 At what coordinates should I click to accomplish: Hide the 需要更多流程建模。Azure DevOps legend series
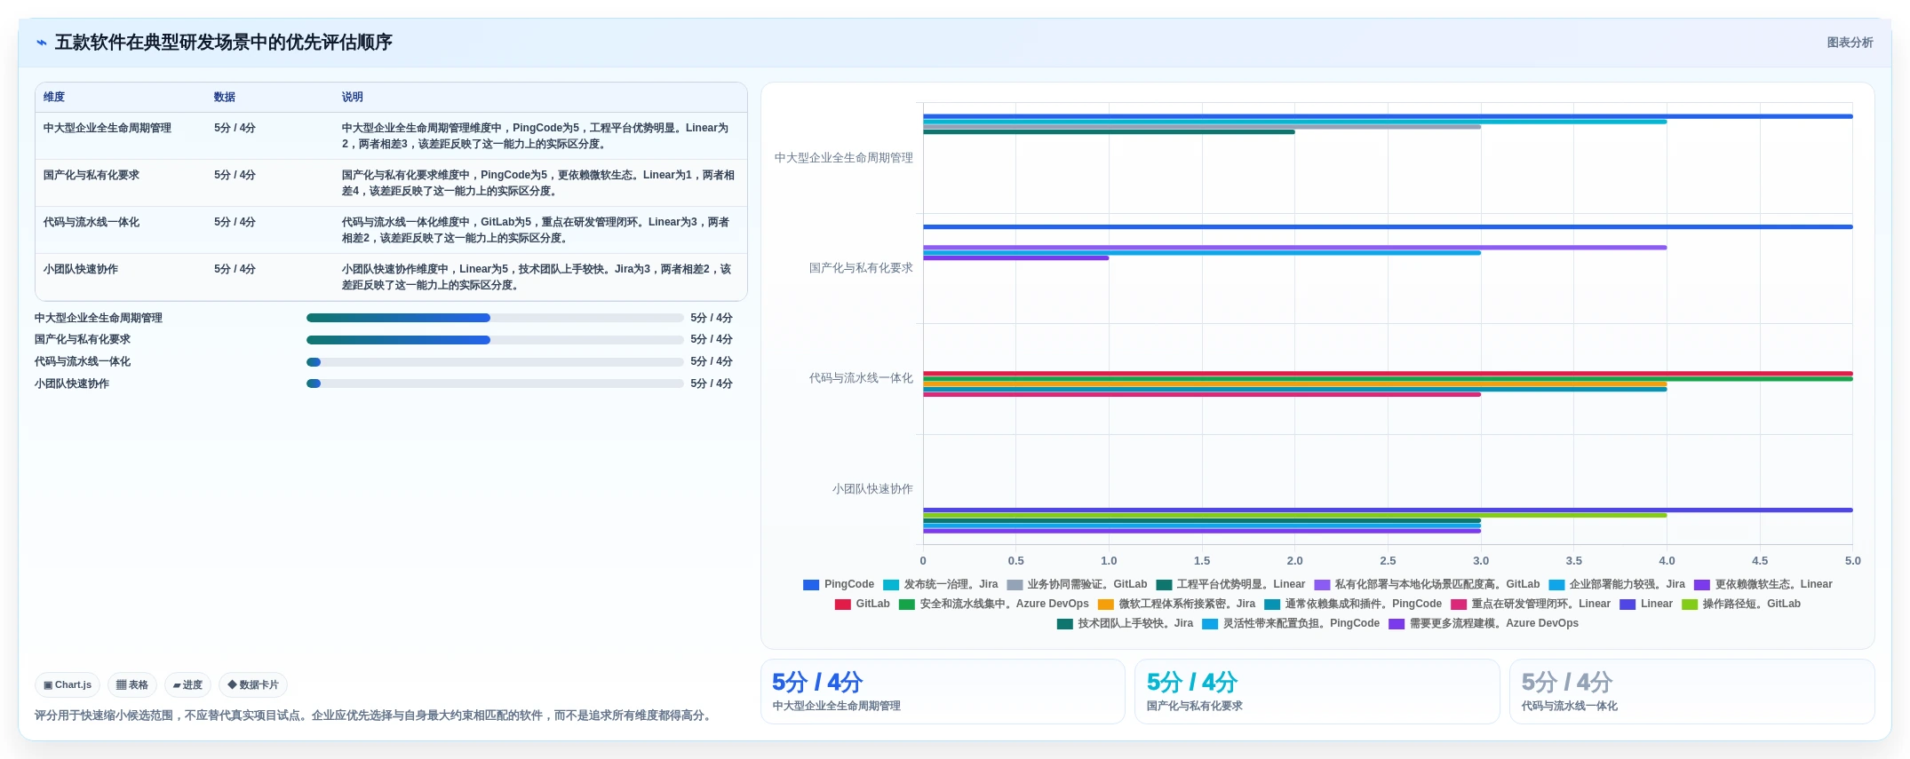click(x=1484, y=623)
